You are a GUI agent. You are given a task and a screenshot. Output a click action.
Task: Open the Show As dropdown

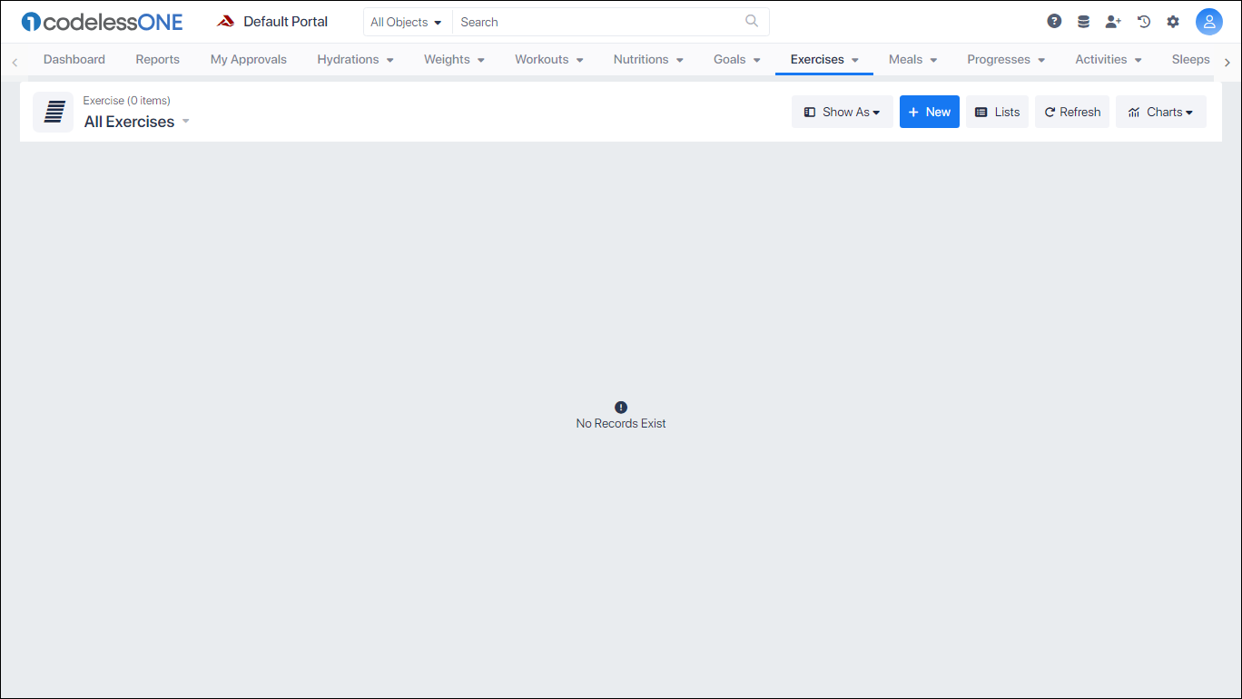point(842,111)
